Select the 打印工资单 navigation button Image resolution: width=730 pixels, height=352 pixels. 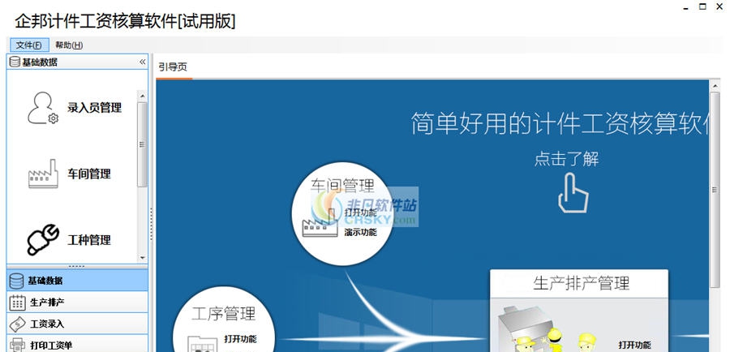click(77, 345)
